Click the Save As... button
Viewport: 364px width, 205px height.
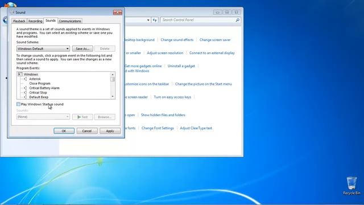pyautogui.click(x=82, y=48)
